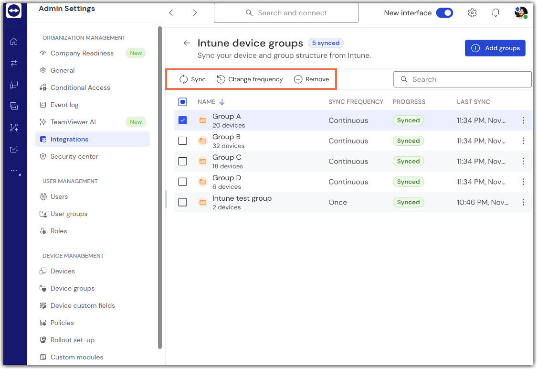Open the Home icon in left rail
The height and width of the screenshot is (369, 537).
(x=14, y=42)
